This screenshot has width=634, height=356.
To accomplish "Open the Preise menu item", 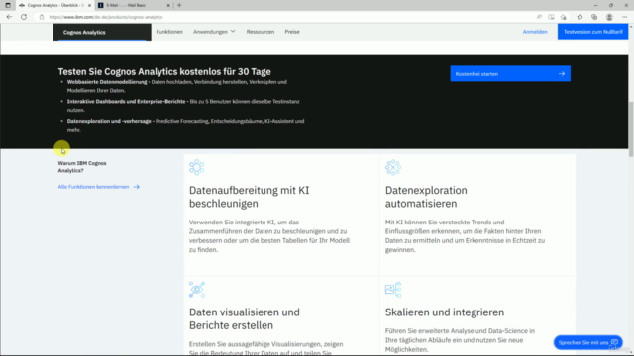I will pyautogui.click(x=292, y=32).
